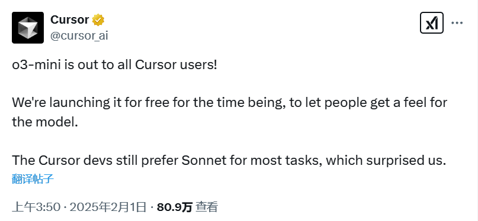Open the @cursor_ai handle link
The image size is (478, 221).
coord(79,36)
